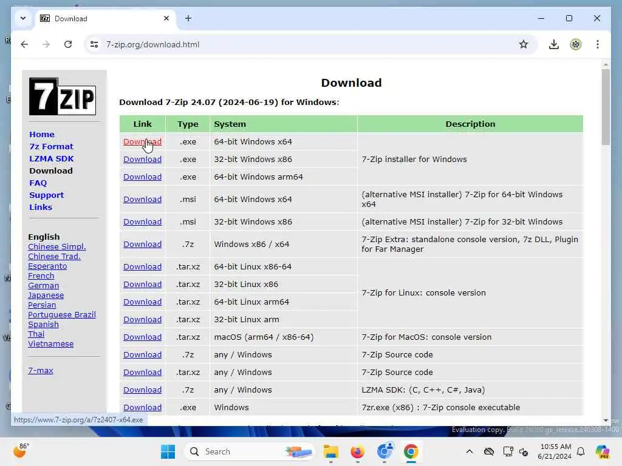Image resolution: width=622 pixels, height=466 pixels.
Task: Click the scrollbar down arrow
Action: point(606,420)
